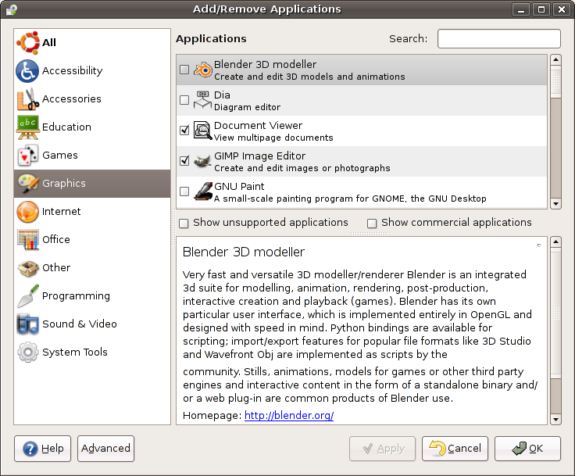Viewport: 575px width, 476px height.
Task: Click the Office chart icon
Action: click(27, 240)
